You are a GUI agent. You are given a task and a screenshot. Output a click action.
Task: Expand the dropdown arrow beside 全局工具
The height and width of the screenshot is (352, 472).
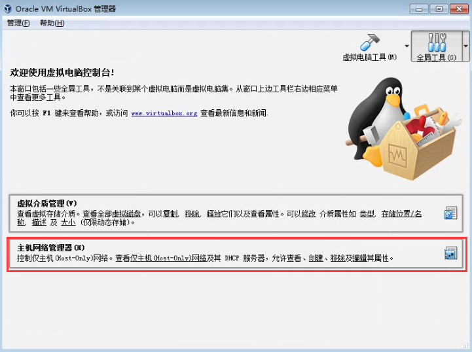465,46
